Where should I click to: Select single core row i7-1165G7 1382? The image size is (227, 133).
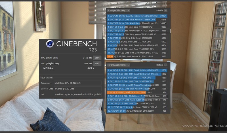pos(137,74)
